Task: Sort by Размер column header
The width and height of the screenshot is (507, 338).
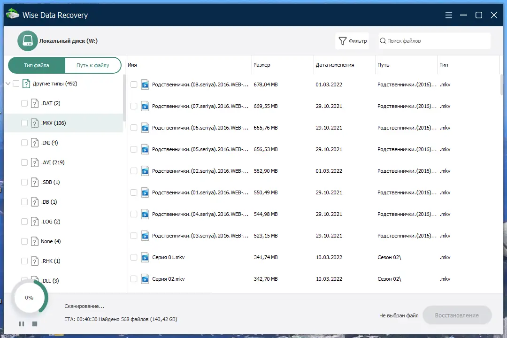Action: coord(283,65)
